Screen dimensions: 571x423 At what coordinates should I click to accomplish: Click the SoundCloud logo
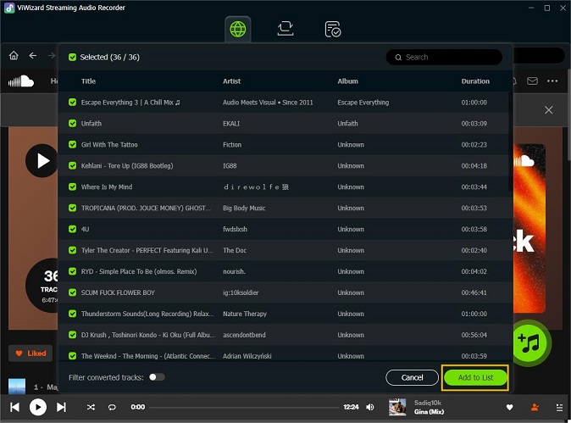(x=21, y=81)
